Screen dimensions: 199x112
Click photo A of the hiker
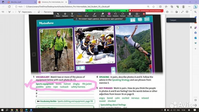[57, 50]
